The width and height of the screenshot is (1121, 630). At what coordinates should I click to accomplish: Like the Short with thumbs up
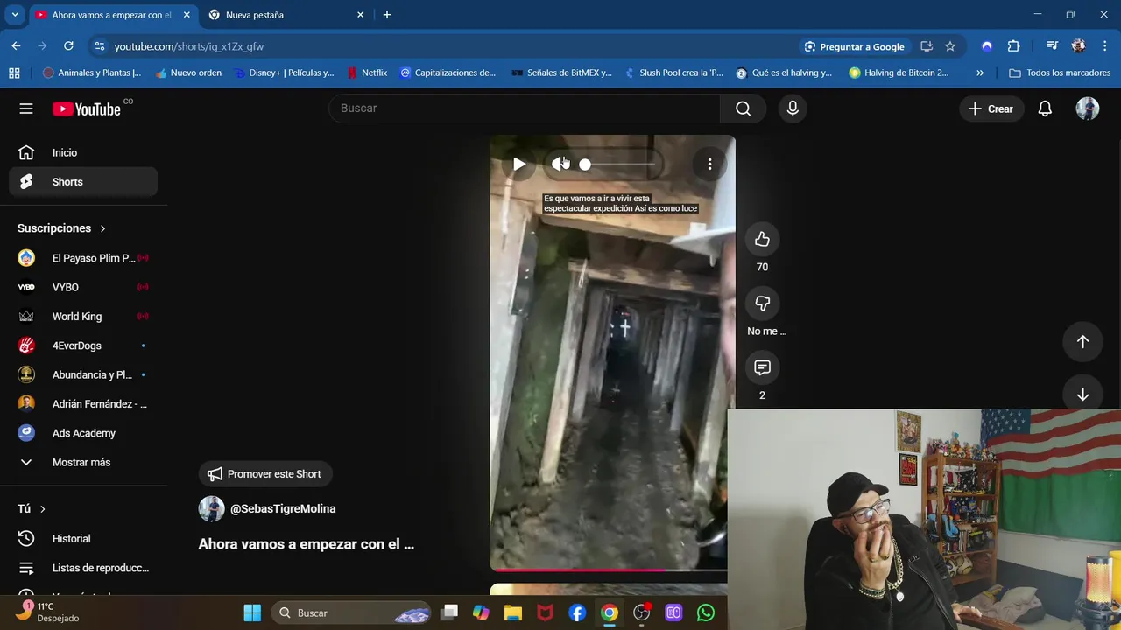[762, 239]
